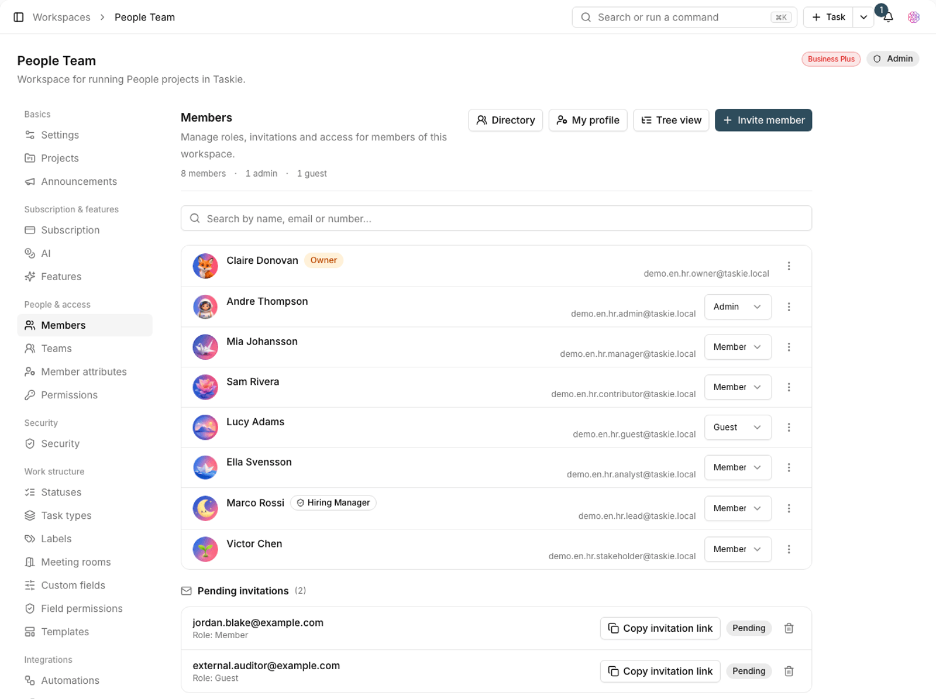936x699 pixels.
Task: Open more options for Andre Thompson
Action: tap(789, 307)
